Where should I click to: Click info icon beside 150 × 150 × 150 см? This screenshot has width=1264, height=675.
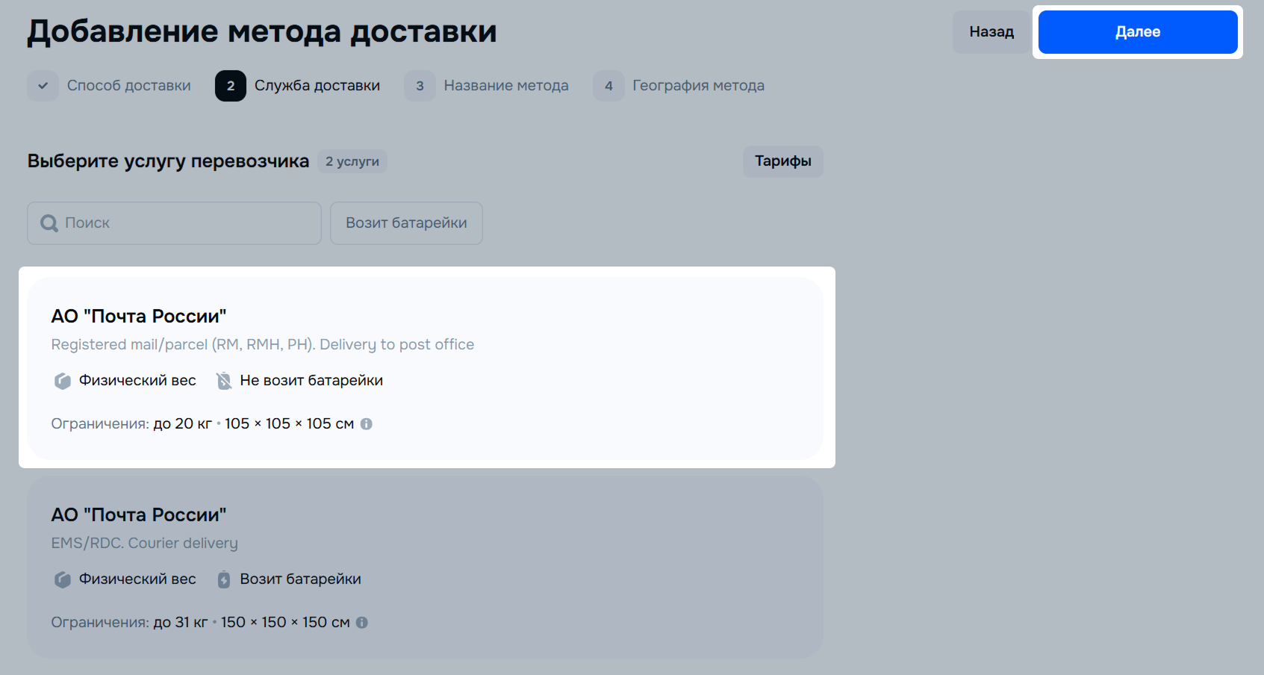362,623
